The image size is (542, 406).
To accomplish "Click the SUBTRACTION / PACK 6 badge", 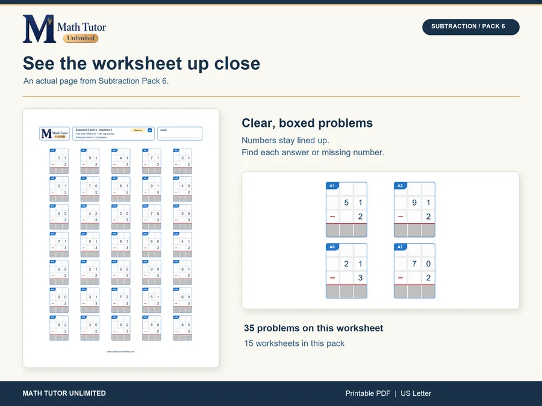I will coord(470,26).
